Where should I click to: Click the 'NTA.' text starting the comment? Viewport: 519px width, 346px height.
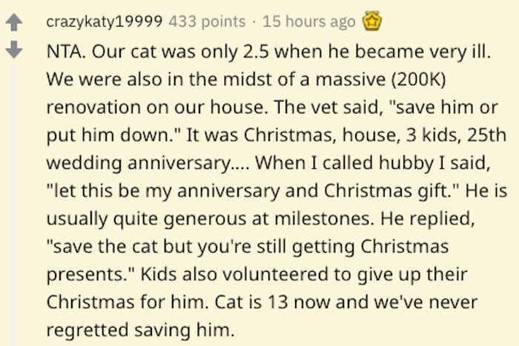pos(64,53)
